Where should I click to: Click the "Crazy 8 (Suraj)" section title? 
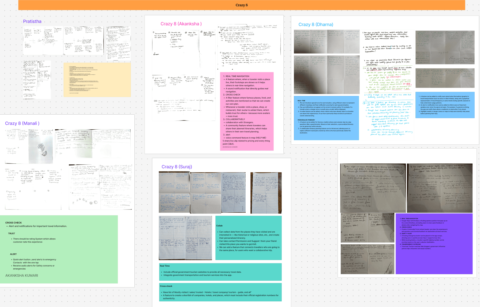pyautogui.click(x=177, y=167)
